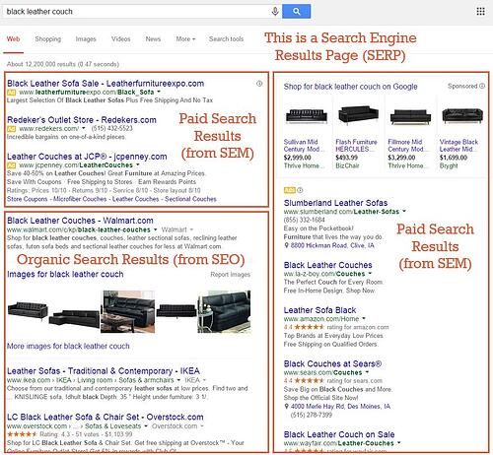Open Black Leather Couches Walmart.com result

click(80, 221)
